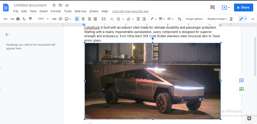Image resolution: width=257 pixels, height=124 pixels.
Task: Open the border dash dropdown
Action: coord(171,19)
